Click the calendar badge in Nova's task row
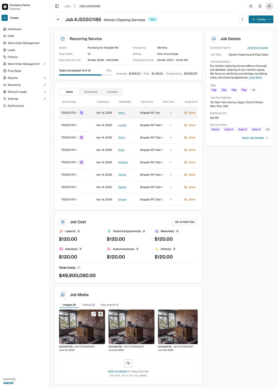This screenshot has height=388, width=278. click(x=81, y=113)
